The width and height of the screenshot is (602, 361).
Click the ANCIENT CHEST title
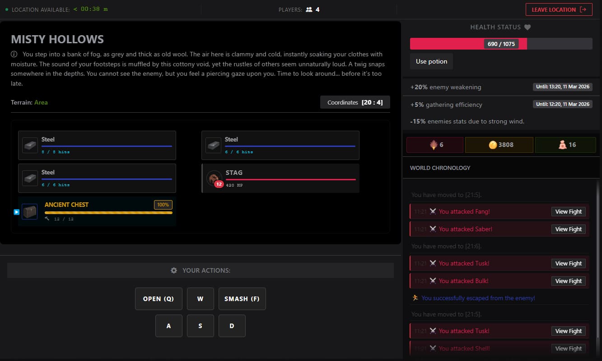coord(66,205)
